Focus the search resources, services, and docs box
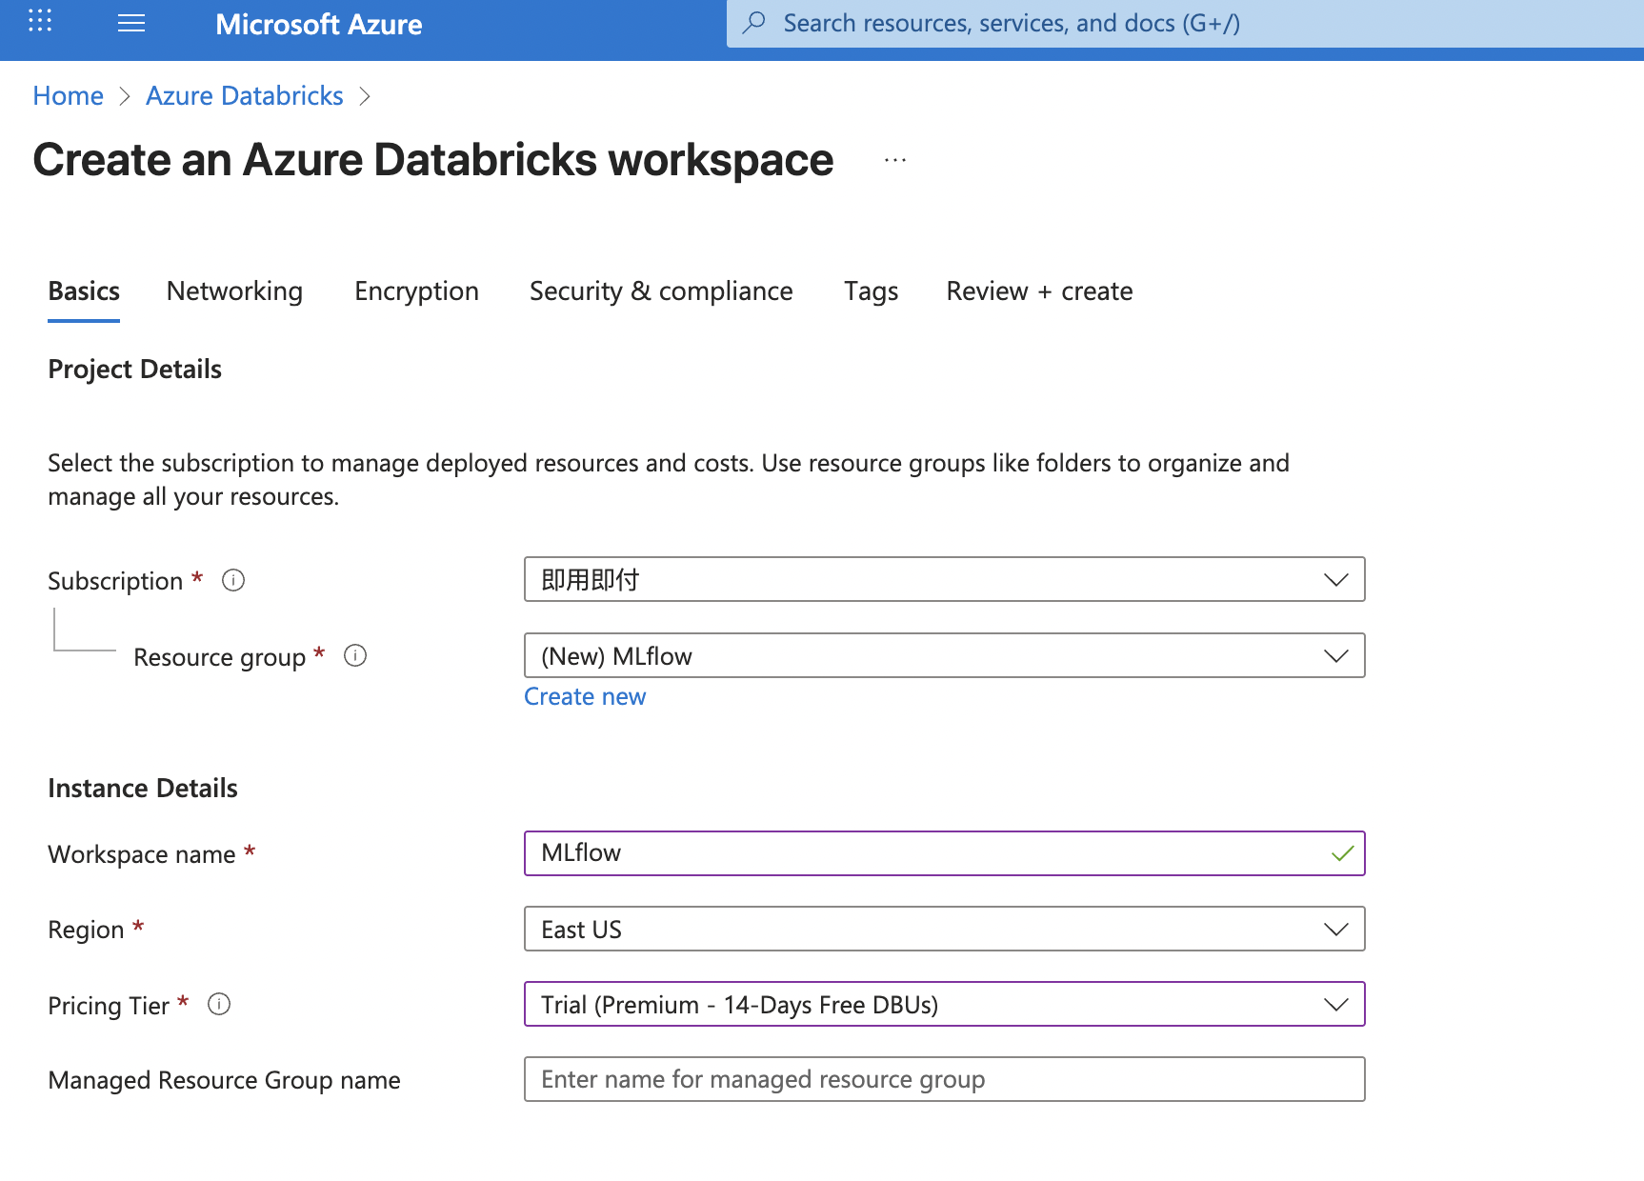Image resolution: width=1644 pixels, height=1181 pixels. (x=1185, y=24)
